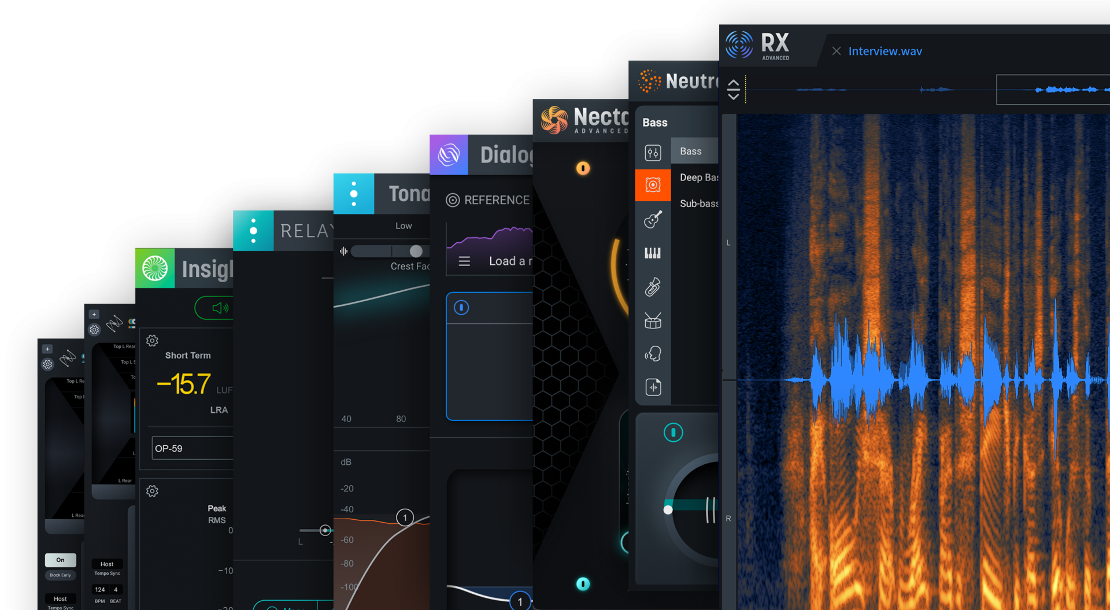Choose the guitar instrument icon in Neutron
Viewport: 1110px width, 610px height.
tap(653, 220)
